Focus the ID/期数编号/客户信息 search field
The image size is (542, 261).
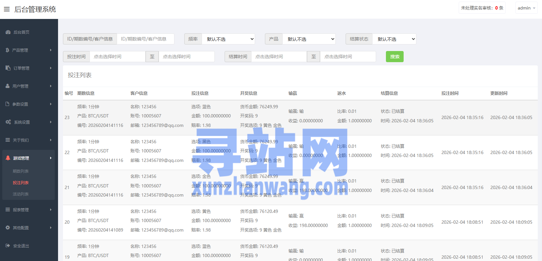[x=145, y=39]
